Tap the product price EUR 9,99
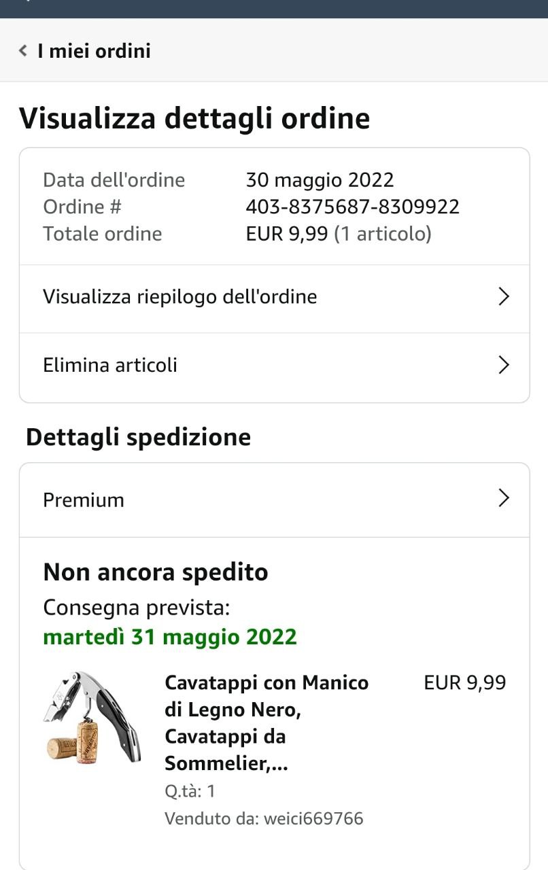 [x=465, y=682]
